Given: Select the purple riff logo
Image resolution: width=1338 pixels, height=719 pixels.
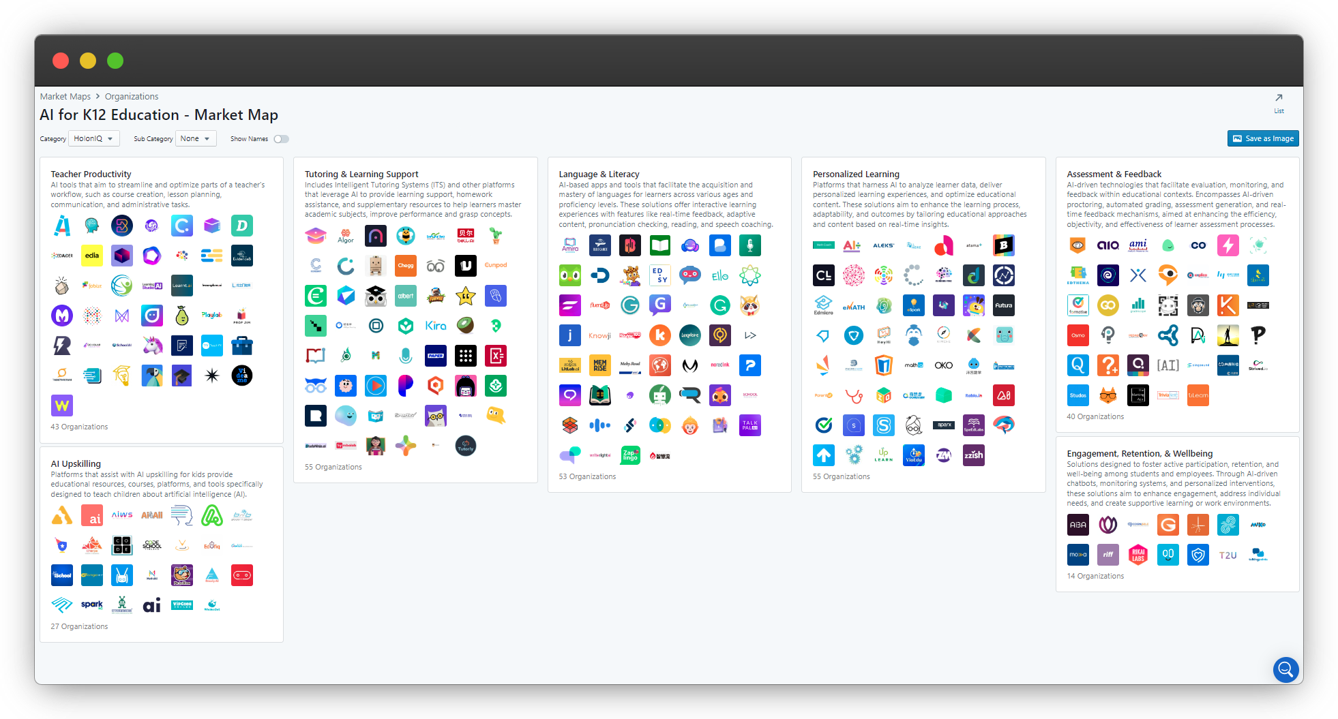Looking at the screenshot, I should click(1108, 555).
